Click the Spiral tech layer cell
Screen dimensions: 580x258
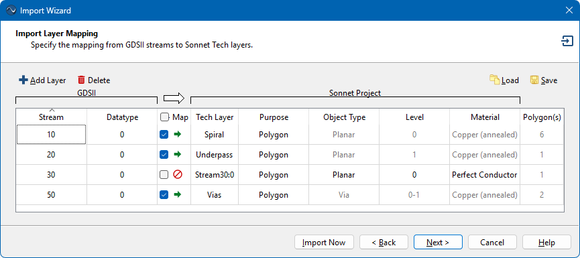[215, 135]
